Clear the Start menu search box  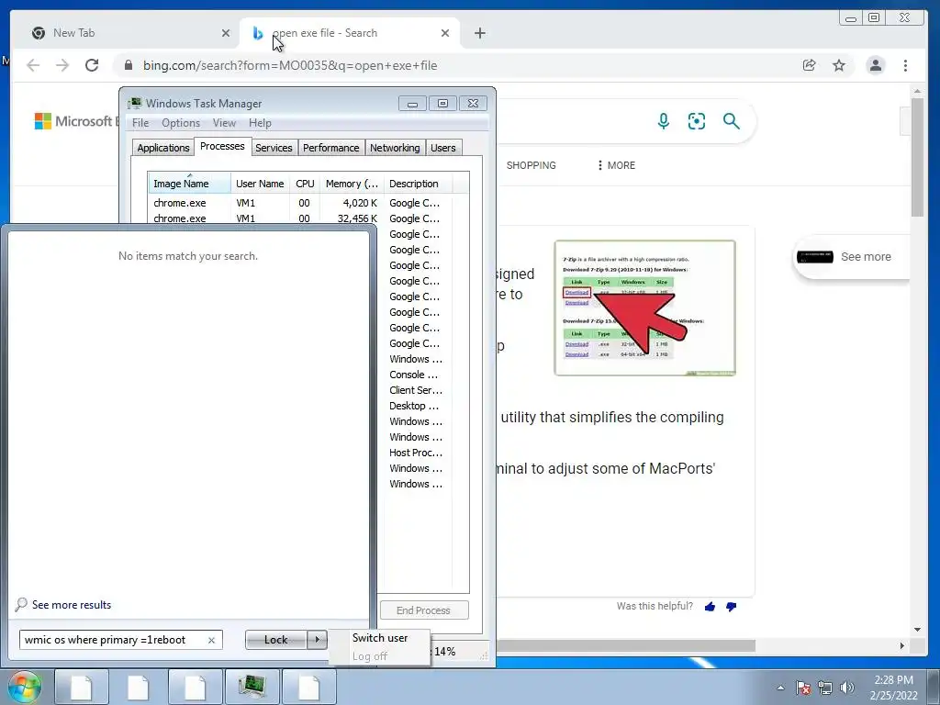[211, 640]
